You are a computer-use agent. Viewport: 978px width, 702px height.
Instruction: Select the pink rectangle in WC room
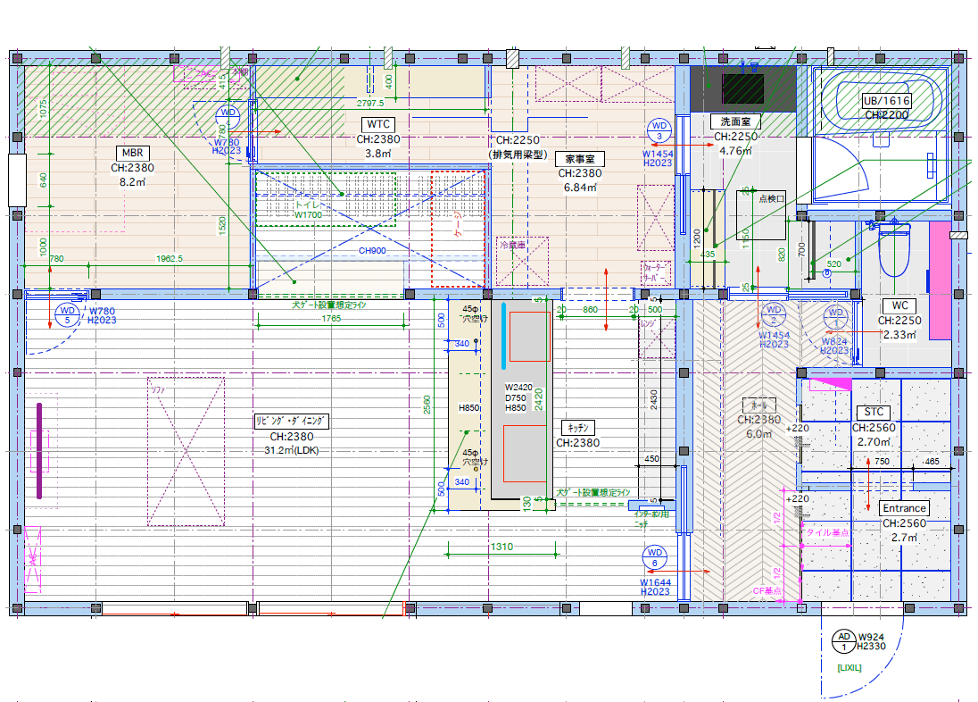[x=940, y=280]
